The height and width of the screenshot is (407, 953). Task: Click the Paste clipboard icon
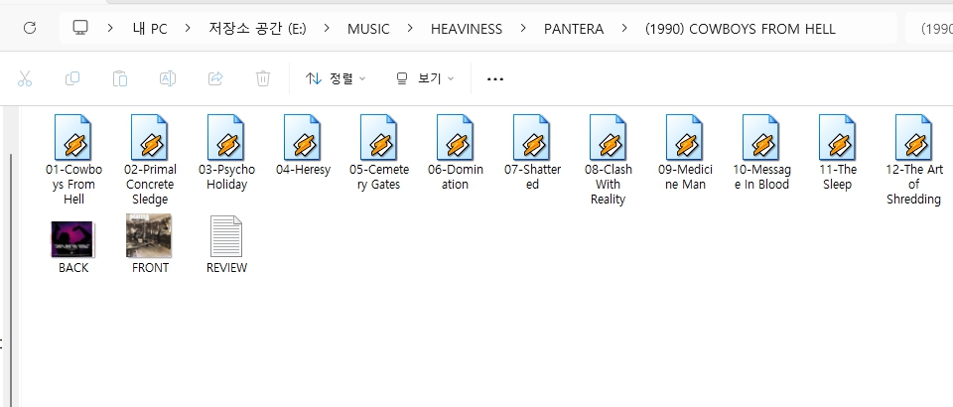[x=120, y=78]
